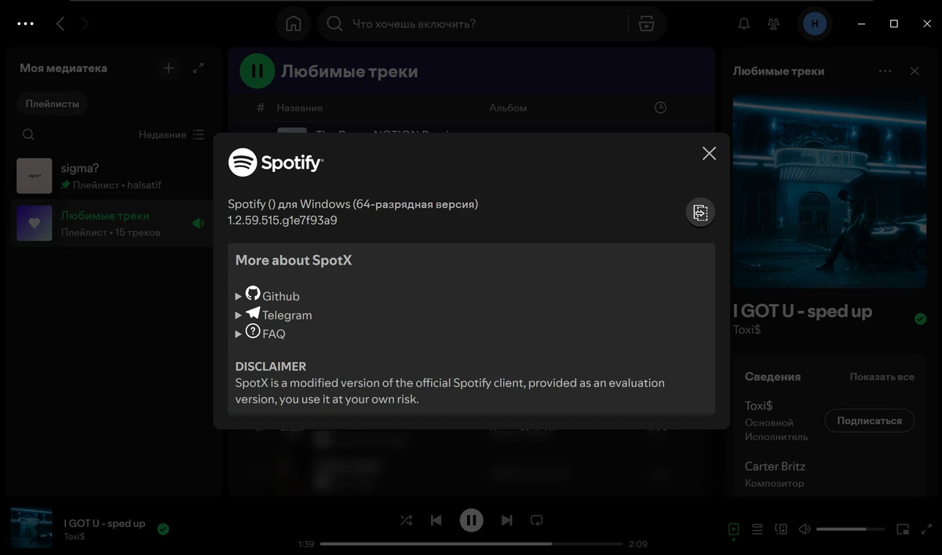942x555 pixels.
Task: Pause using the green button near Любимые треки
Action: [x=257, y=71]
